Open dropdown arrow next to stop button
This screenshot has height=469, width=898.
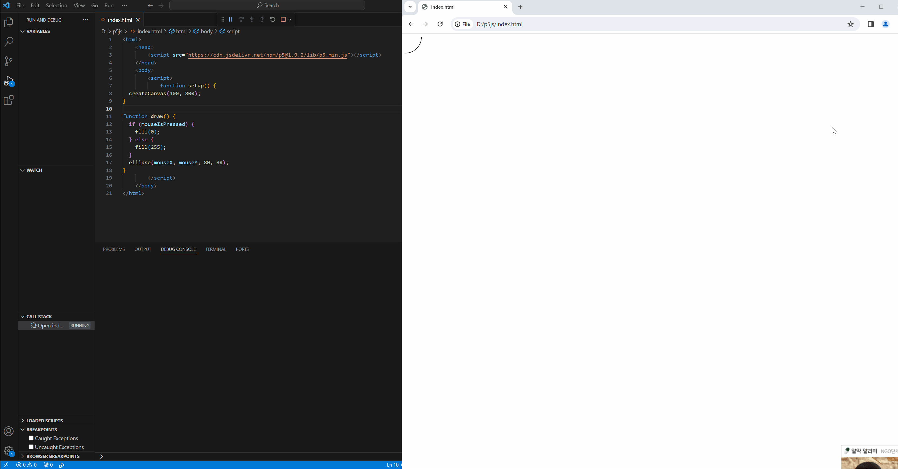[x=290, y=19]
